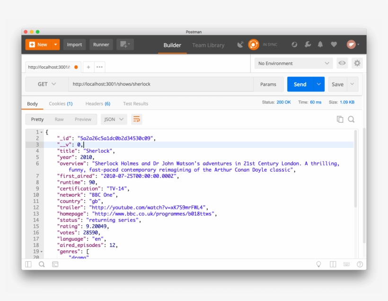Viewport: 388px width, 301px height.
Task: Open the find magnifier in status bar
Action: tap(42, 265)
